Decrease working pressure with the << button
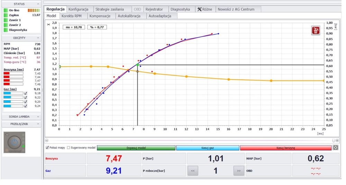 click(x=193, y=170)
